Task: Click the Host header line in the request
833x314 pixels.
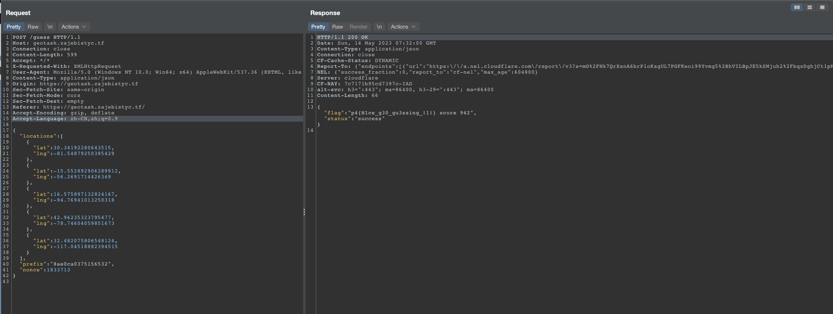Action: click(58, 43)
